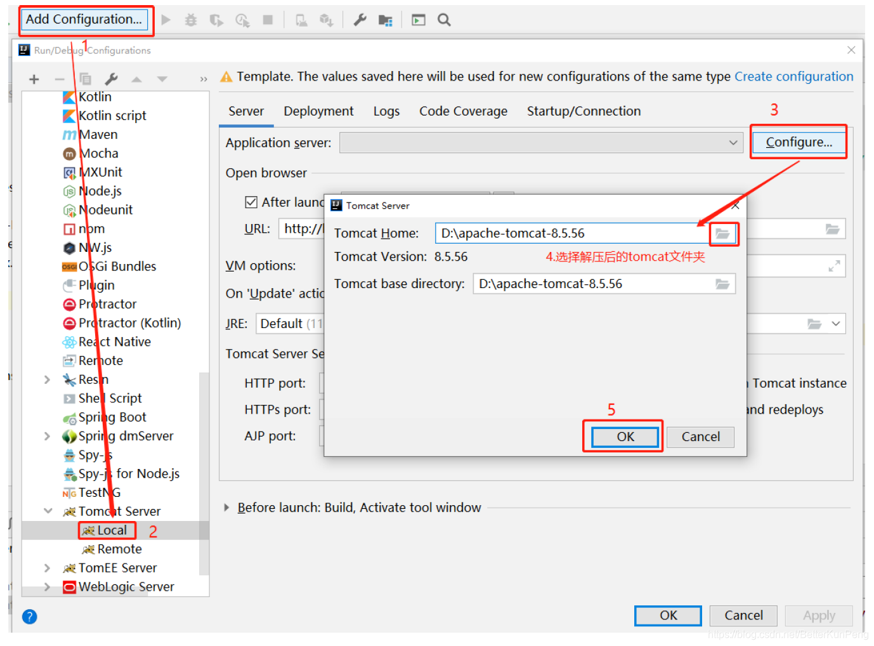Expand VM options field icon
874x646 pixels.
(x=834, y=266)
